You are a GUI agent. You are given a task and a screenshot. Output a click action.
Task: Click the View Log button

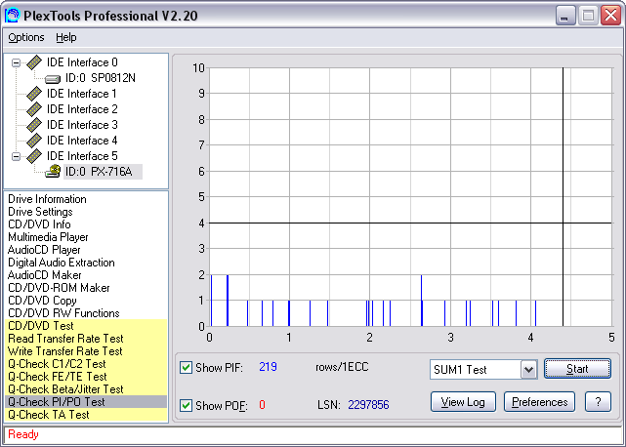(x=463, y=402)
